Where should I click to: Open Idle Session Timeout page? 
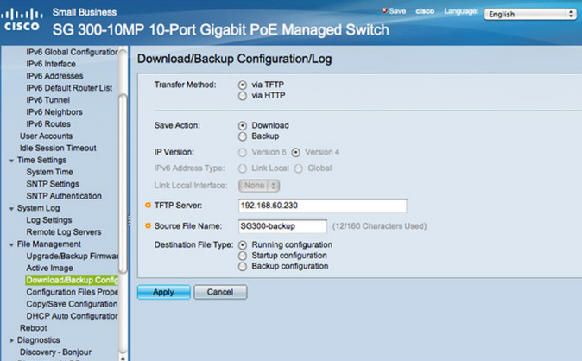58,148
